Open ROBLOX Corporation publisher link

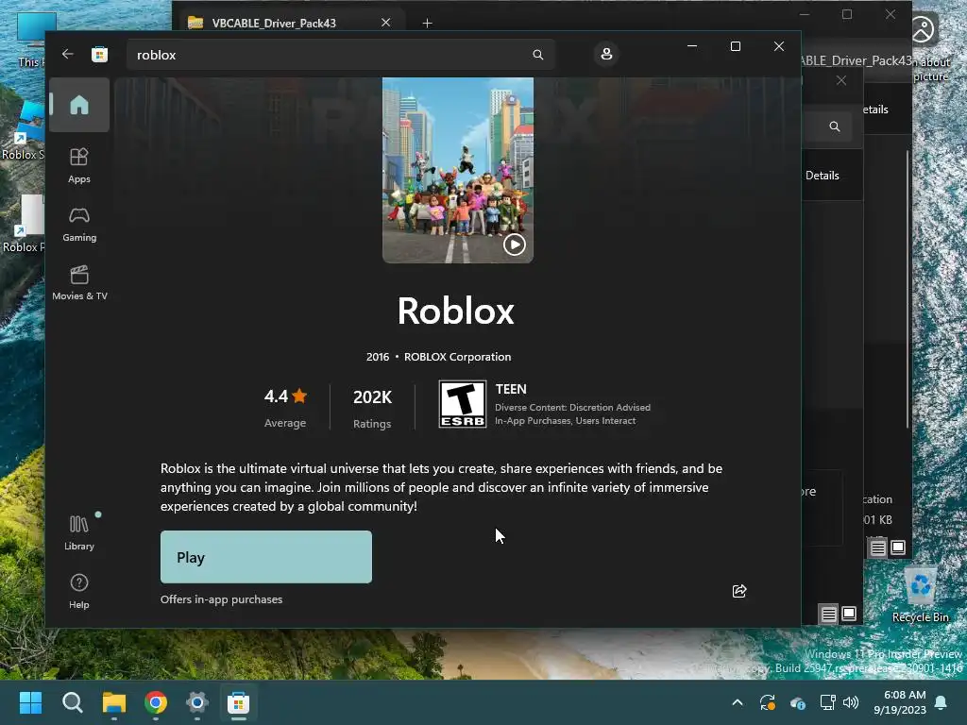[457, 357]
